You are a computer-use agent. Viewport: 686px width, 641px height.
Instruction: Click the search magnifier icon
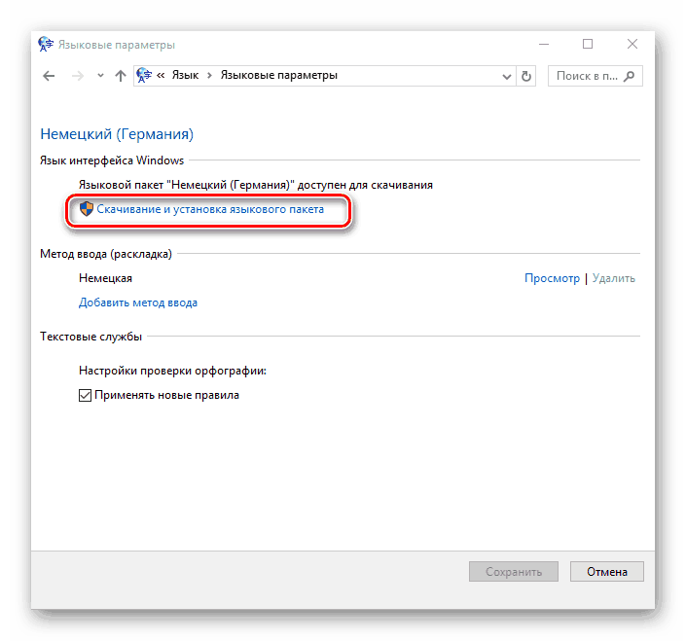click(630, 77)
